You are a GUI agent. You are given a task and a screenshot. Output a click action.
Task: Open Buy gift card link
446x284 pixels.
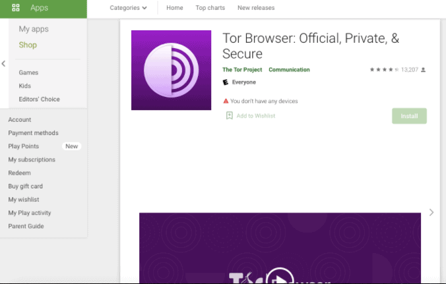(26, 186)
